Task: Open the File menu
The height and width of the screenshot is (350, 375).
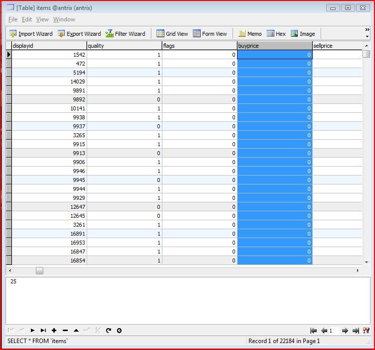Action: 13,19
